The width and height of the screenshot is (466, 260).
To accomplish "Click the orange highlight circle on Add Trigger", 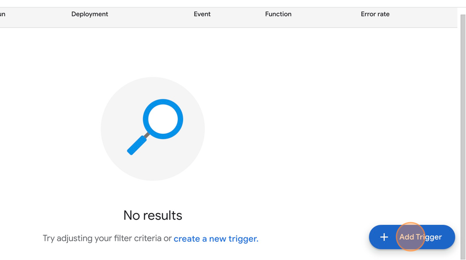I will click(410, 237).
